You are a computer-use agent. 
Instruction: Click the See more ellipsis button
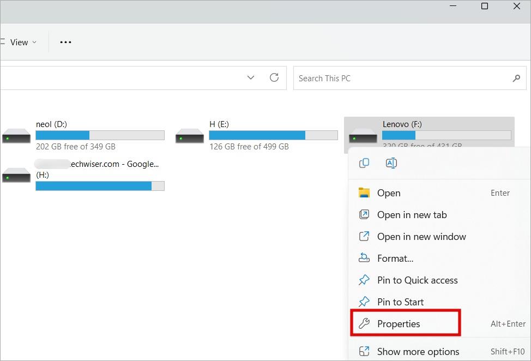point(65,43)
